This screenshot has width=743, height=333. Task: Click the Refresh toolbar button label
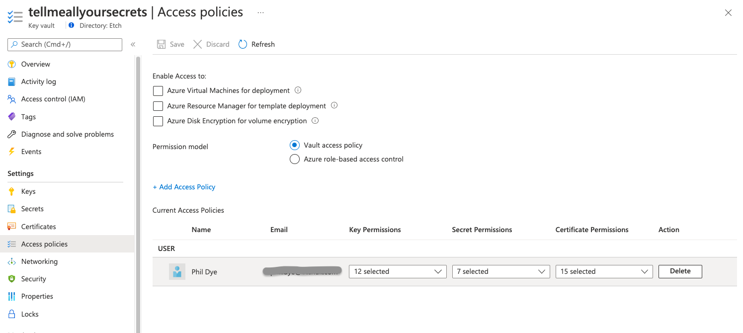click(x=263, y=44)
